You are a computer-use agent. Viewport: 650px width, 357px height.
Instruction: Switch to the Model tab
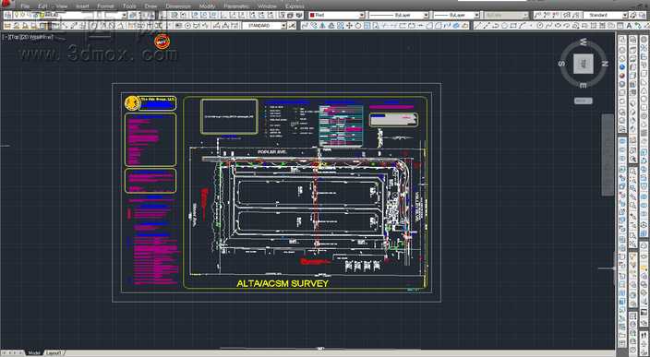tap(33, 353)
